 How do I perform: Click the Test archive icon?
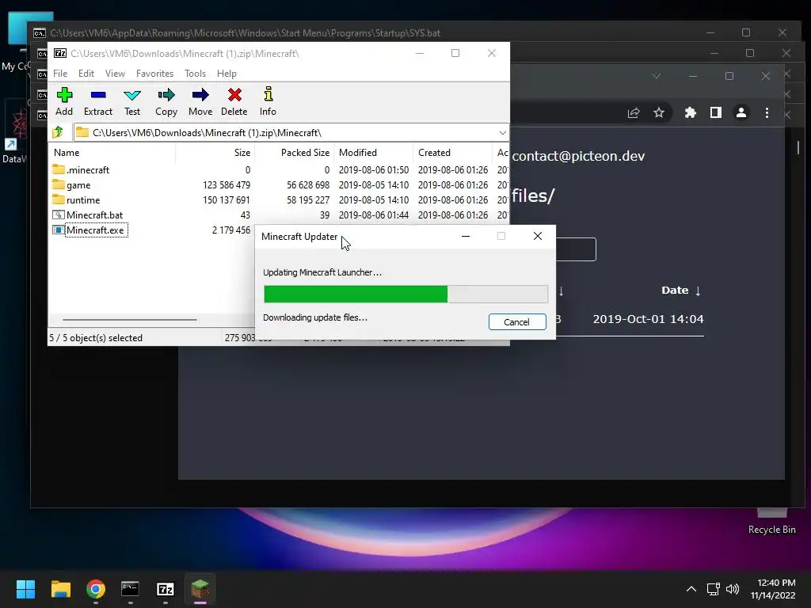pos(132,101)
